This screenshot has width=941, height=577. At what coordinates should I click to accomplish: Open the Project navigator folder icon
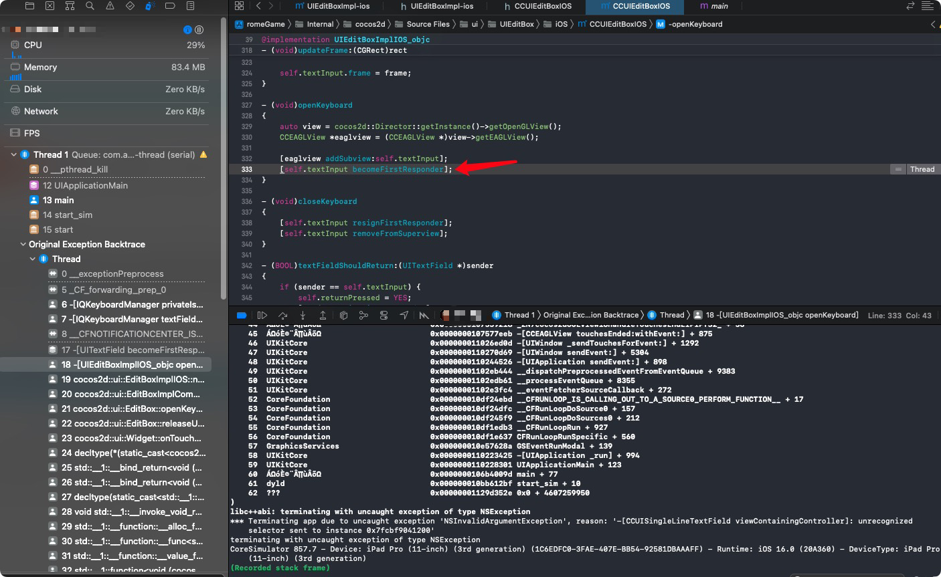29,6
